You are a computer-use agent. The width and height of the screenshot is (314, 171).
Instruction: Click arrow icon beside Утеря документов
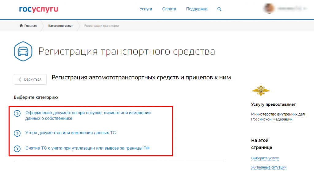point(17,133)
